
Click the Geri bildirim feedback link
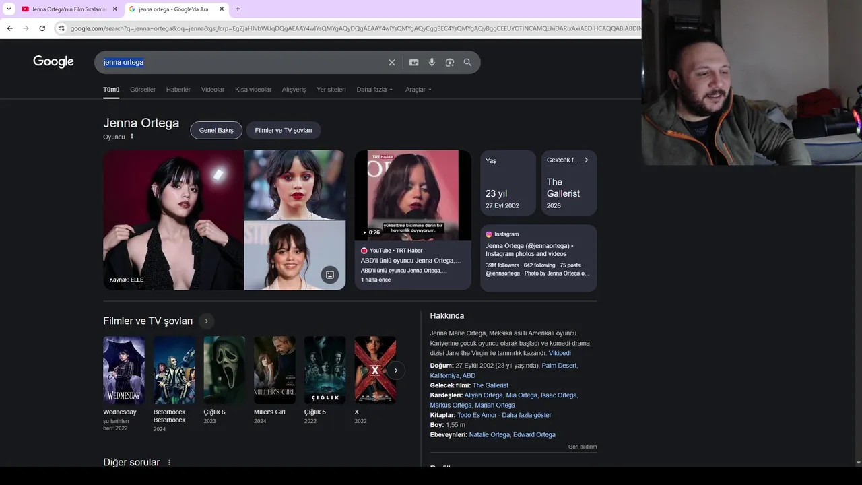coord(583,447)
